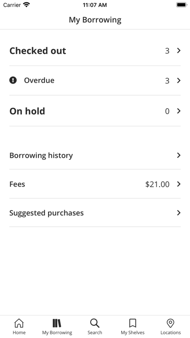The height and width of the screenshot is (338, 190).
Task: Open Suggested purchases chevron arrow
Action: (x=178, y=213)
